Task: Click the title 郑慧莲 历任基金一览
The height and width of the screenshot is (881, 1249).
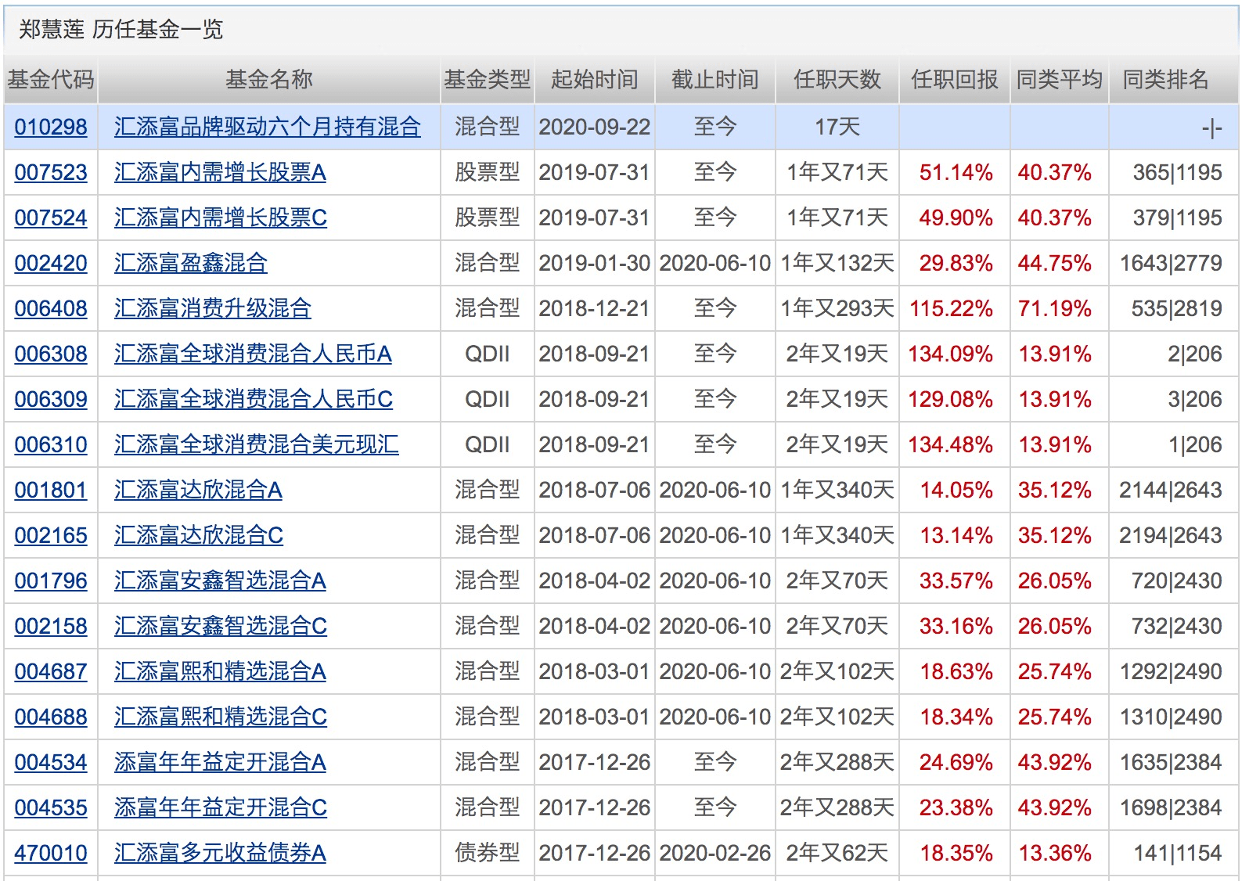Action: pyautogui.click(x=121, y=30)
